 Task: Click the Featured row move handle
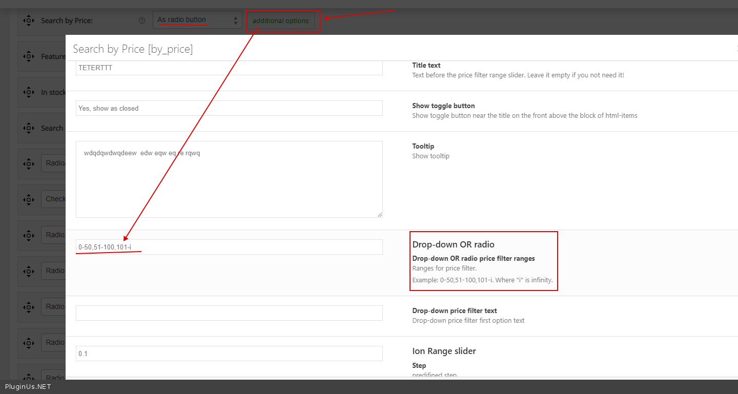tap(28, 56)
